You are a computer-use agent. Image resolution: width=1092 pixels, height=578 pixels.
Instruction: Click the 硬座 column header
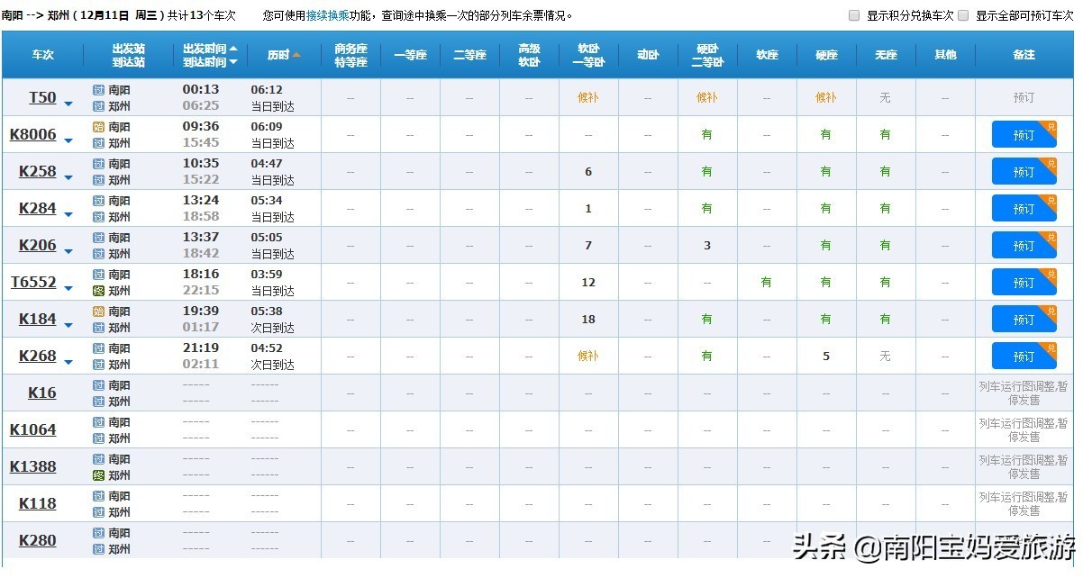825,55
